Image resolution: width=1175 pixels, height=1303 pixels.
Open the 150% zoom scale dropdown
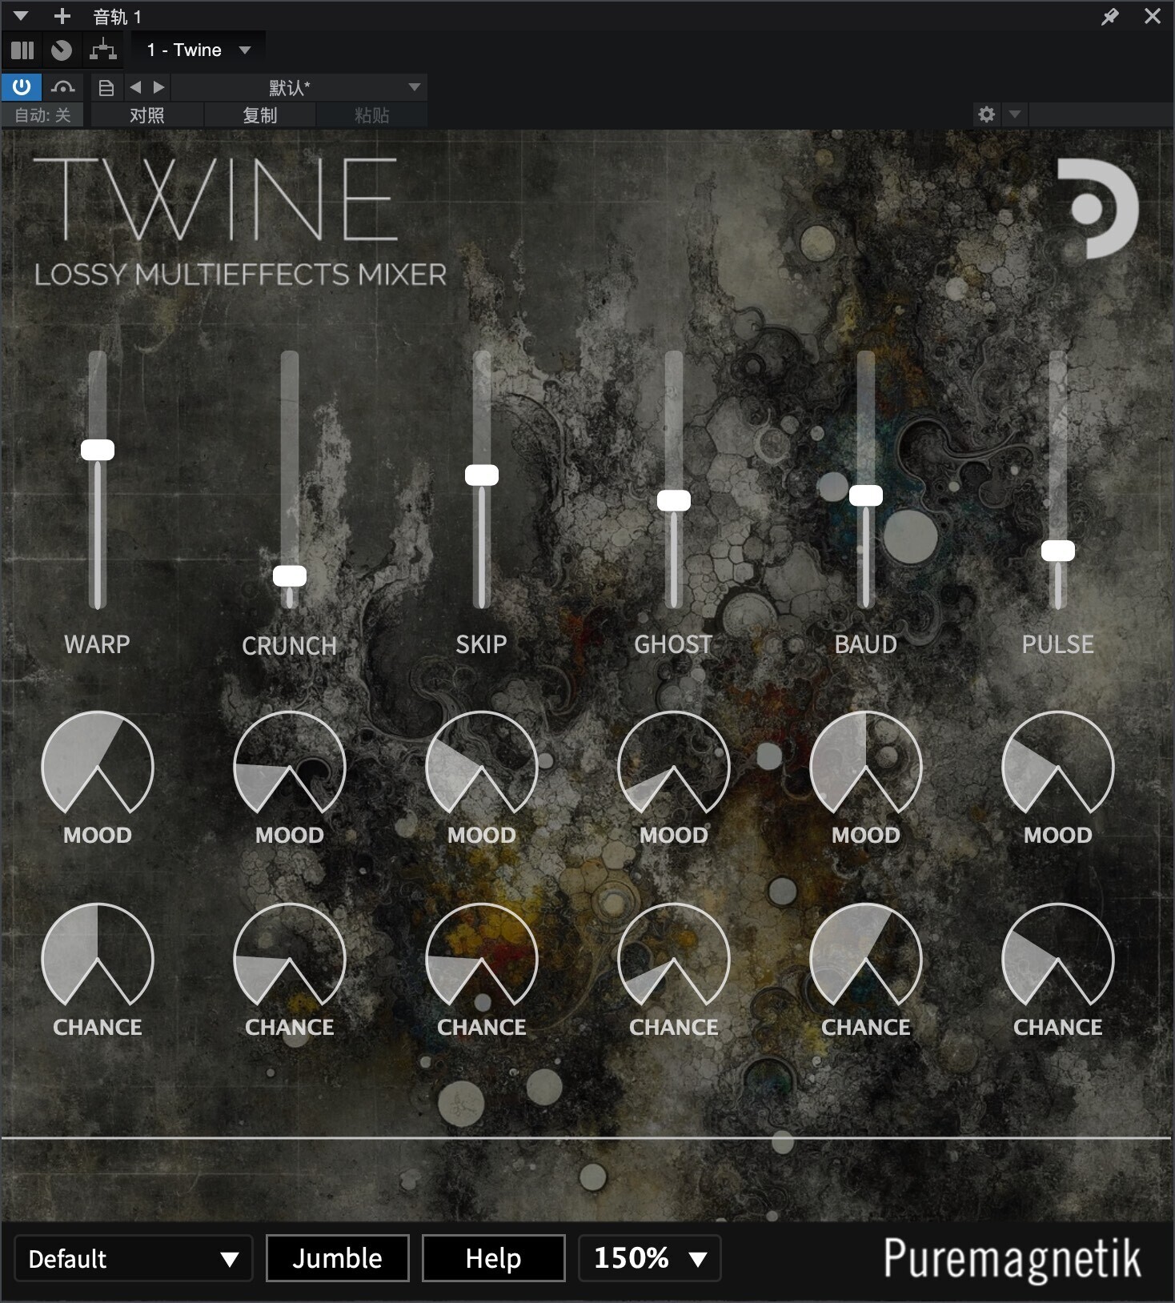(650, 1258)
